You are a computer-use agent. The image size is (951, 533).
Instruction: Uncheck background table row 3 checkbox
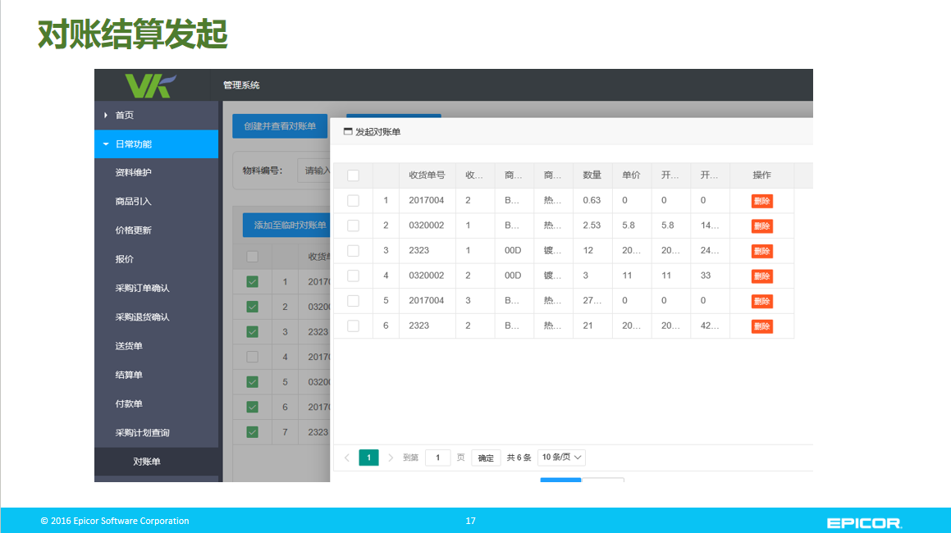252,331
